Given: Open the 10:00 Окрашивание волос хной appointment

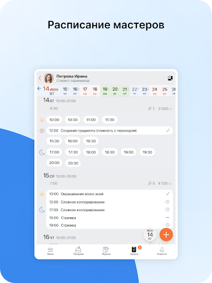Looking at the screenshot, I should [109, 194].
